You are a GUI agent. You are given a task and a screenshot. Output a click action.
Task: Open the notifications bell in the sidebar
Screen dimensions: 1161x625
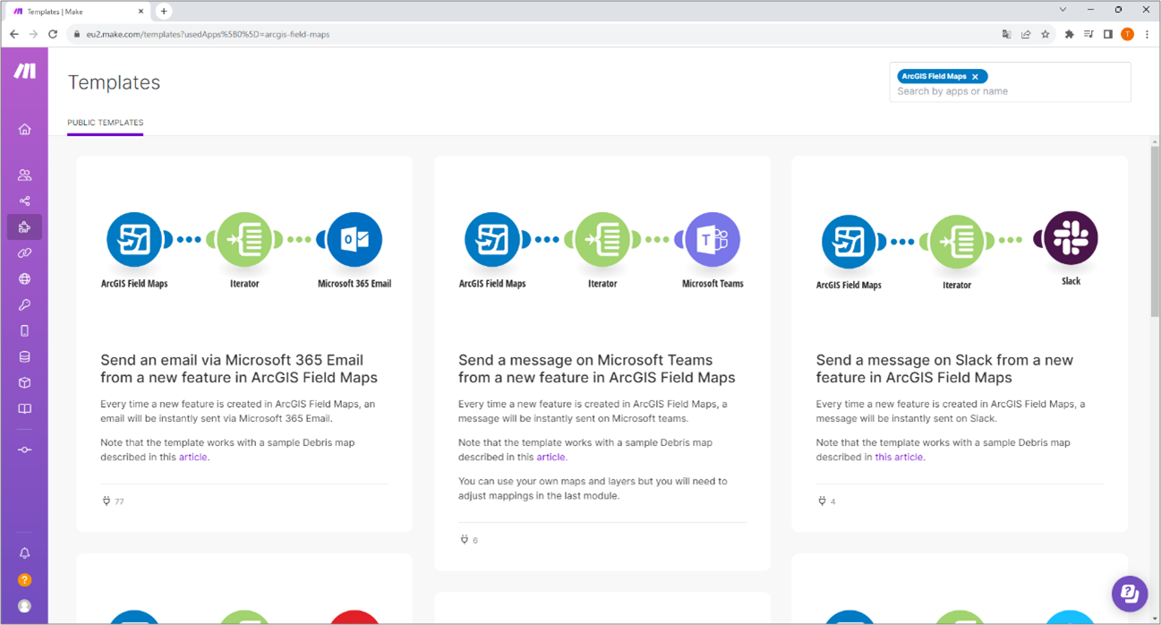(24, 553)
